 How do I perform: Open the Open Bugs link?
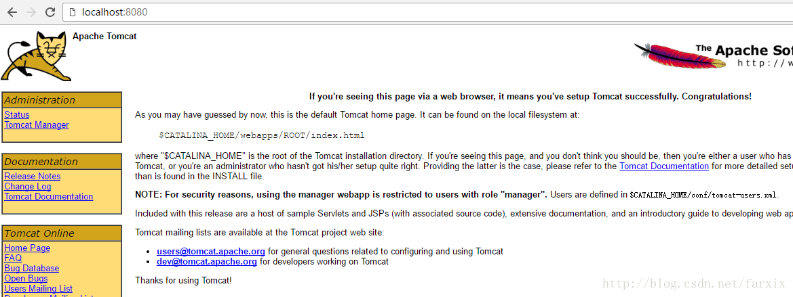pyautogui.click(x=26, y=278)
